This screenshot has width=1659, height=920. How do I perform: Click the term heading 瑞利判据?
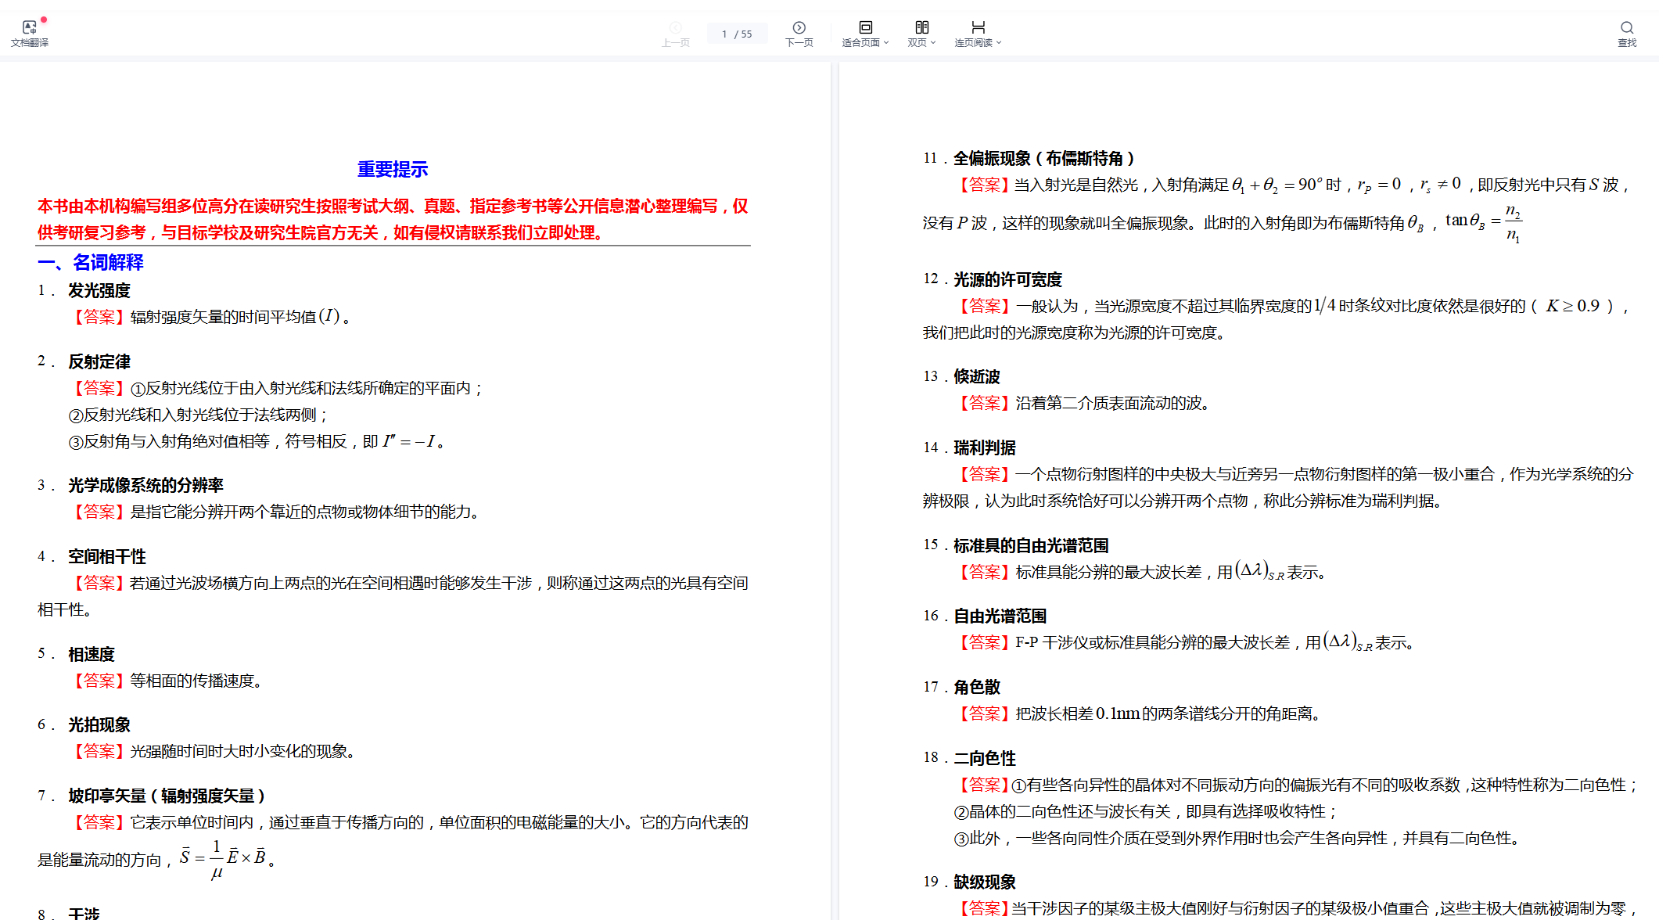point(984,448)
